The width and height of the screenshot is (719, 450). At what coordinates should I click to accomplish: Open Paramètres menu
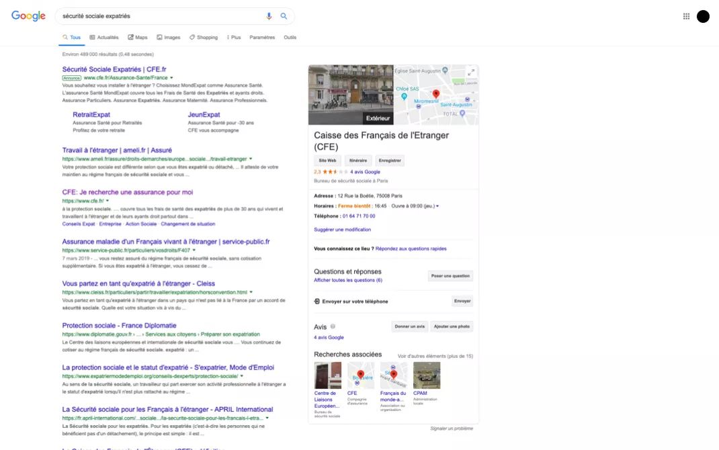pos(262,38)
